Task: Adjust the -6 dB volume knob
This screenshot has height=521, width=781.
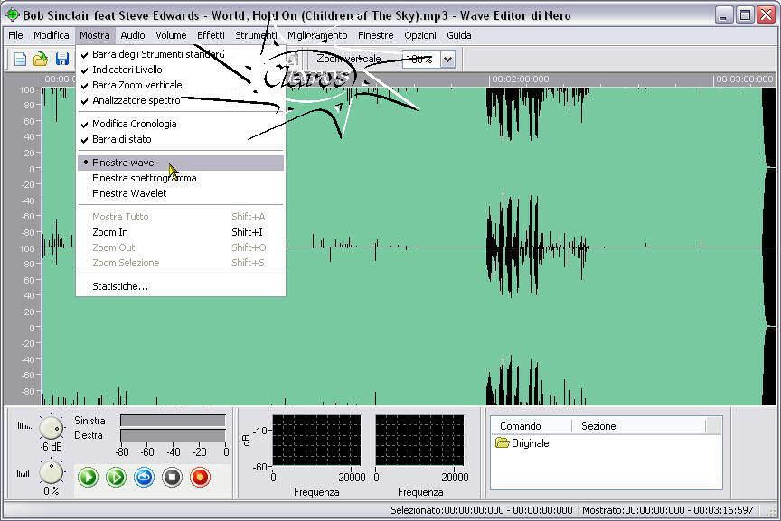Action: (x=51, y=427)
